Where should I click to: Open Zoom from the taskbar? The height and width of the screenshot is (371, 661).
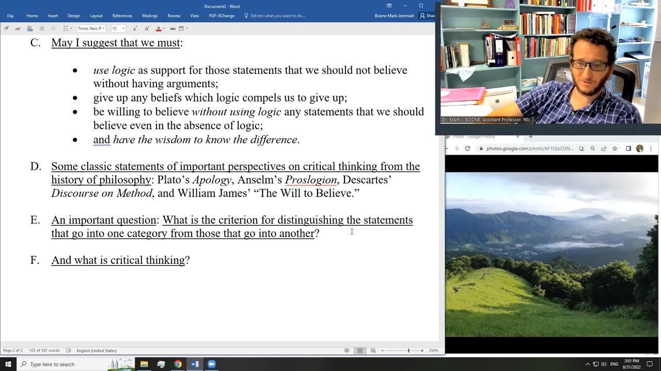point(211,364)
